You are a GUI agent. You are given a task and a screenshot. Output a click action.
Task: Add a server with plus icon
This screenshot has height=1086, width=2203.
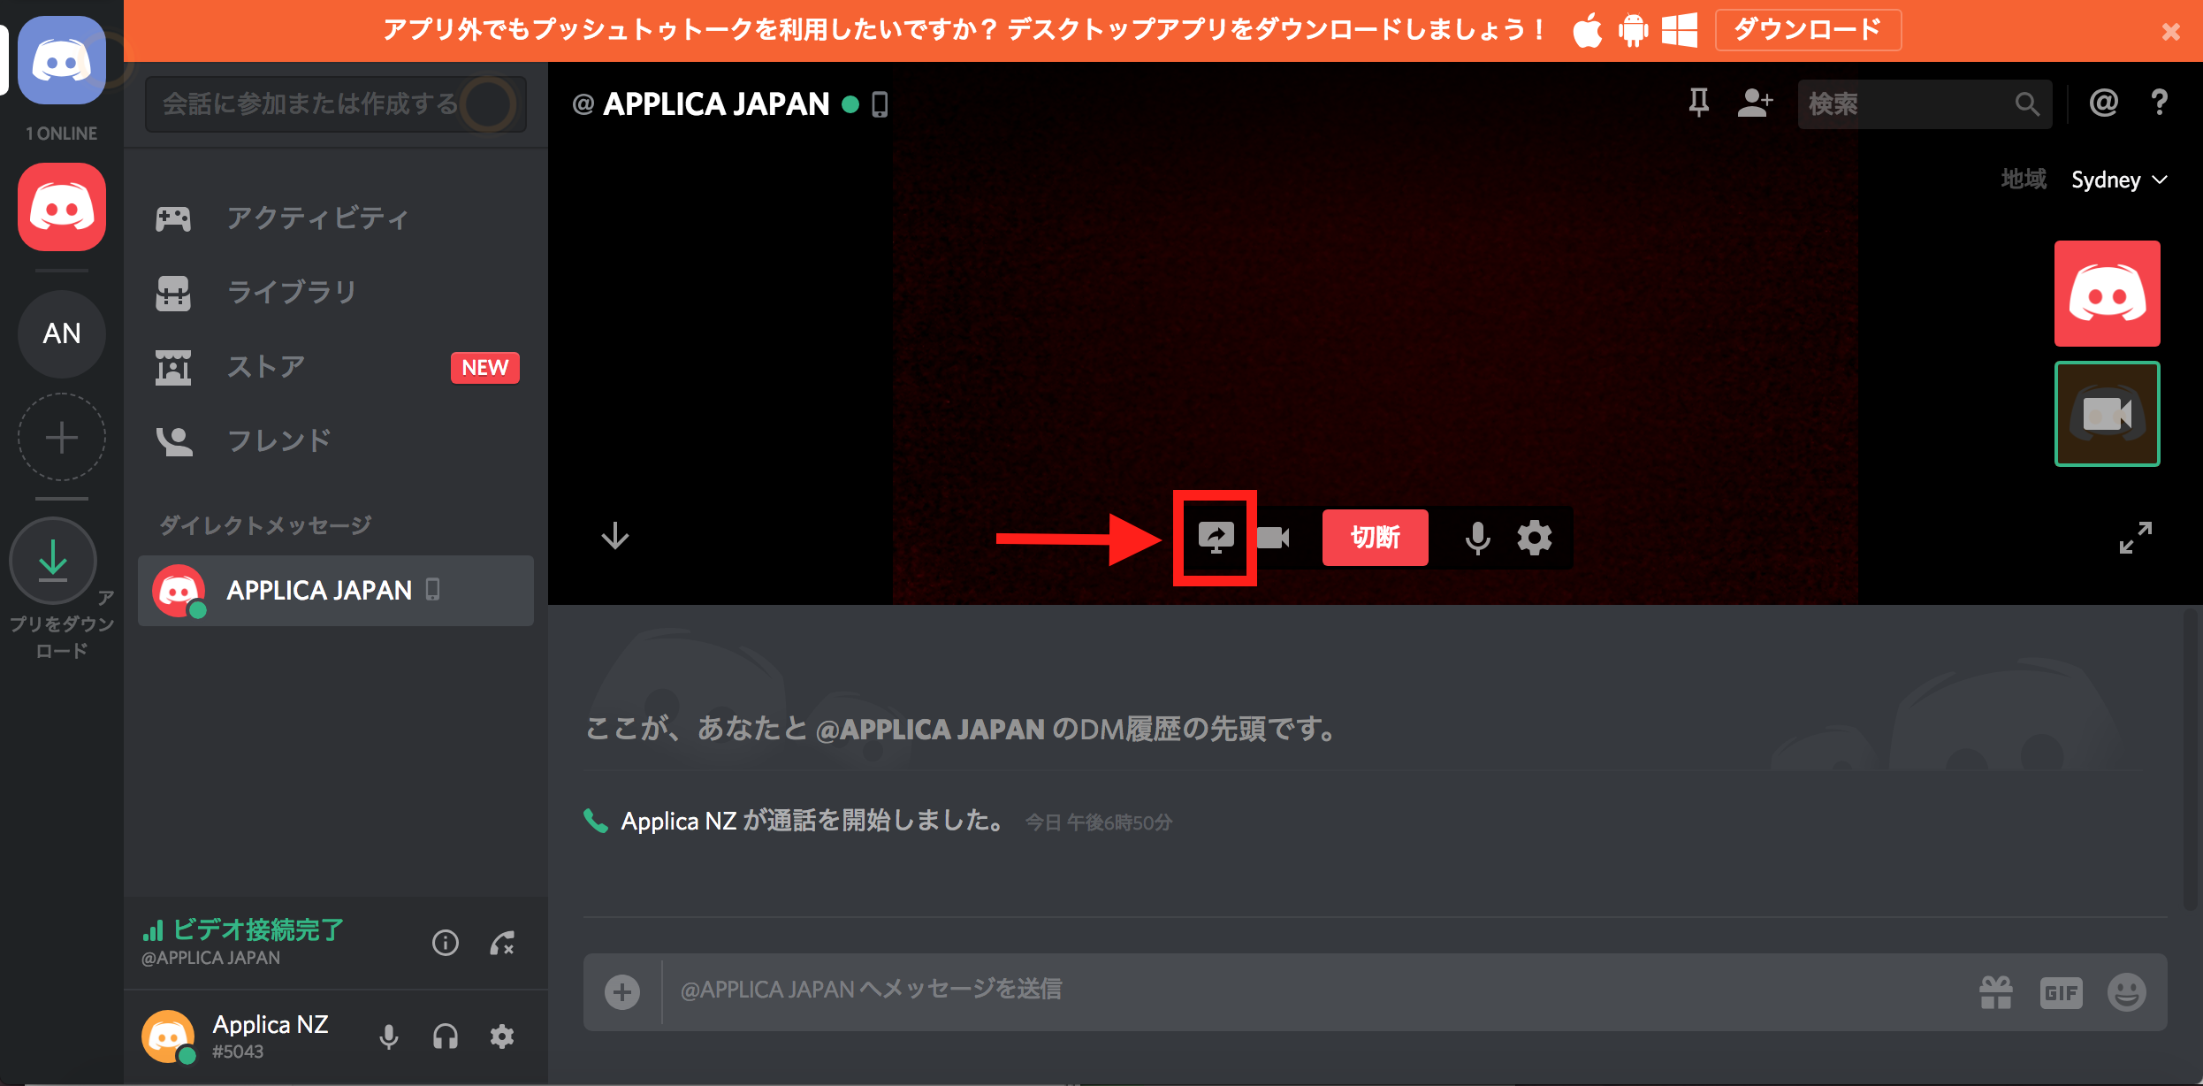(x=62, y=437)
